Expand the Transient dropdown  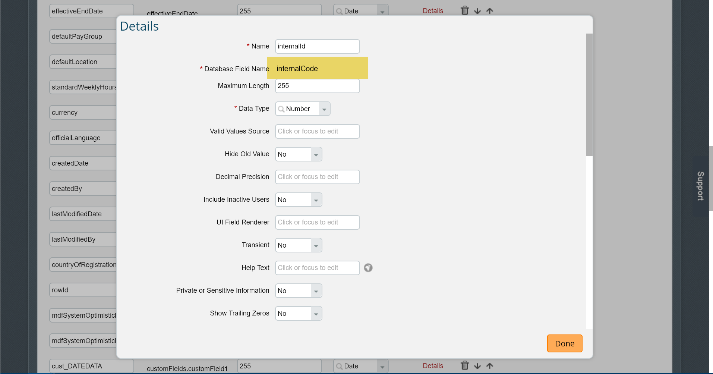316,245
